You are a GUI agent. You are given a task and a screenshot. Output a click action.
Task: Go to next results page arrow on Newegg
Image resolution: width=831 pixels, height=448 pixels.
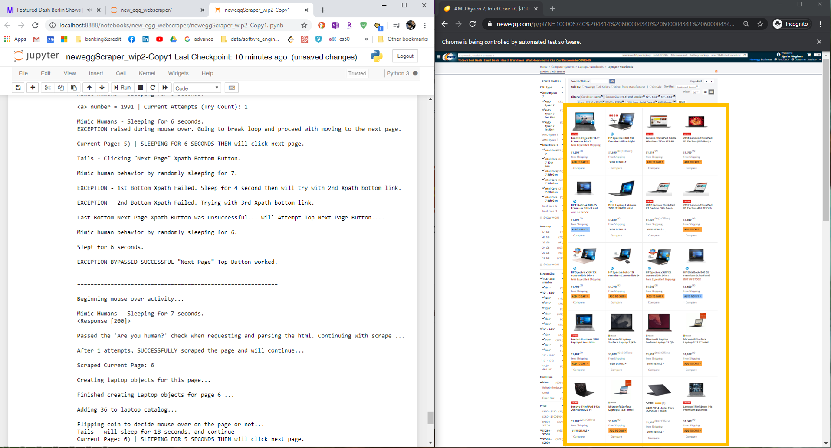711,81
